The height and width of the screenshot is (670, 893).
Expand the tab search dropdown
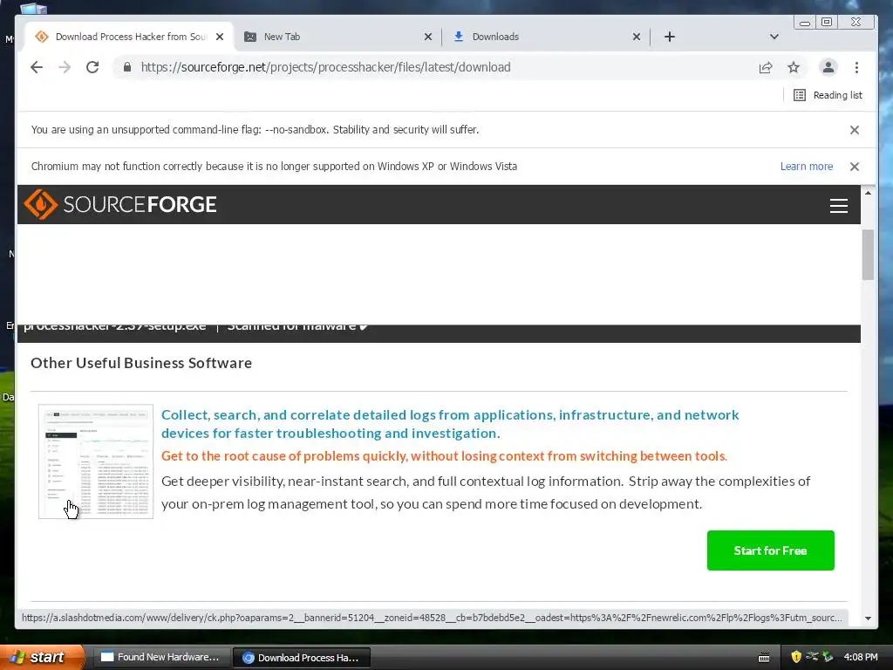pos(774,37)
